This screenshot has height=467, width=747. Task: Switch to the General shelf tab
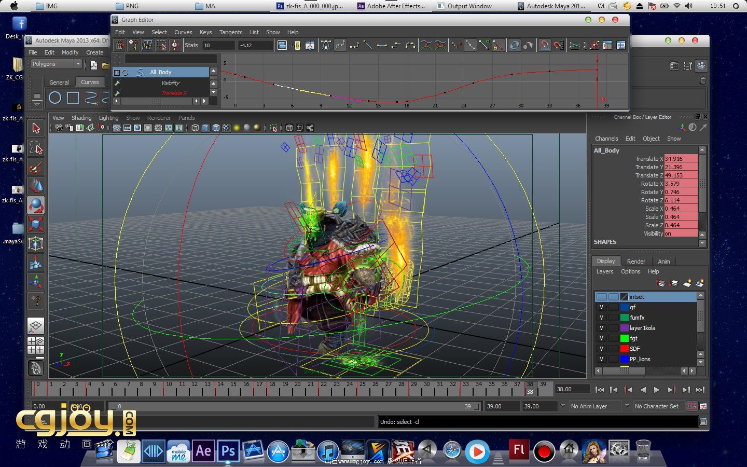click(59, 83)
